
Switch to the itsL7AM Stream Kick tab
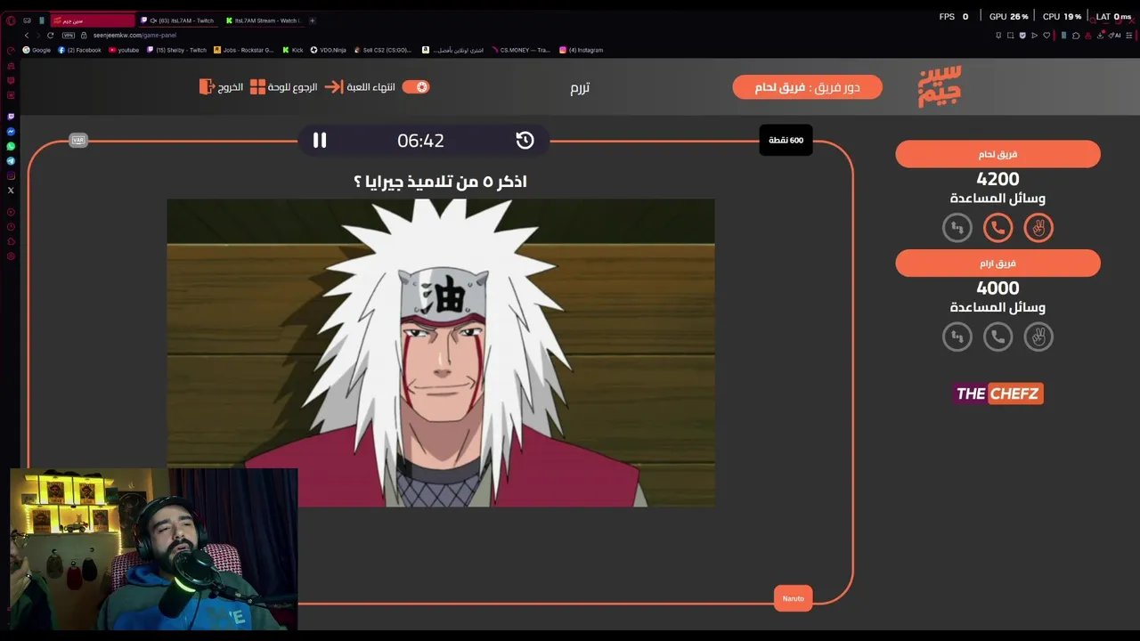point(263,20)
